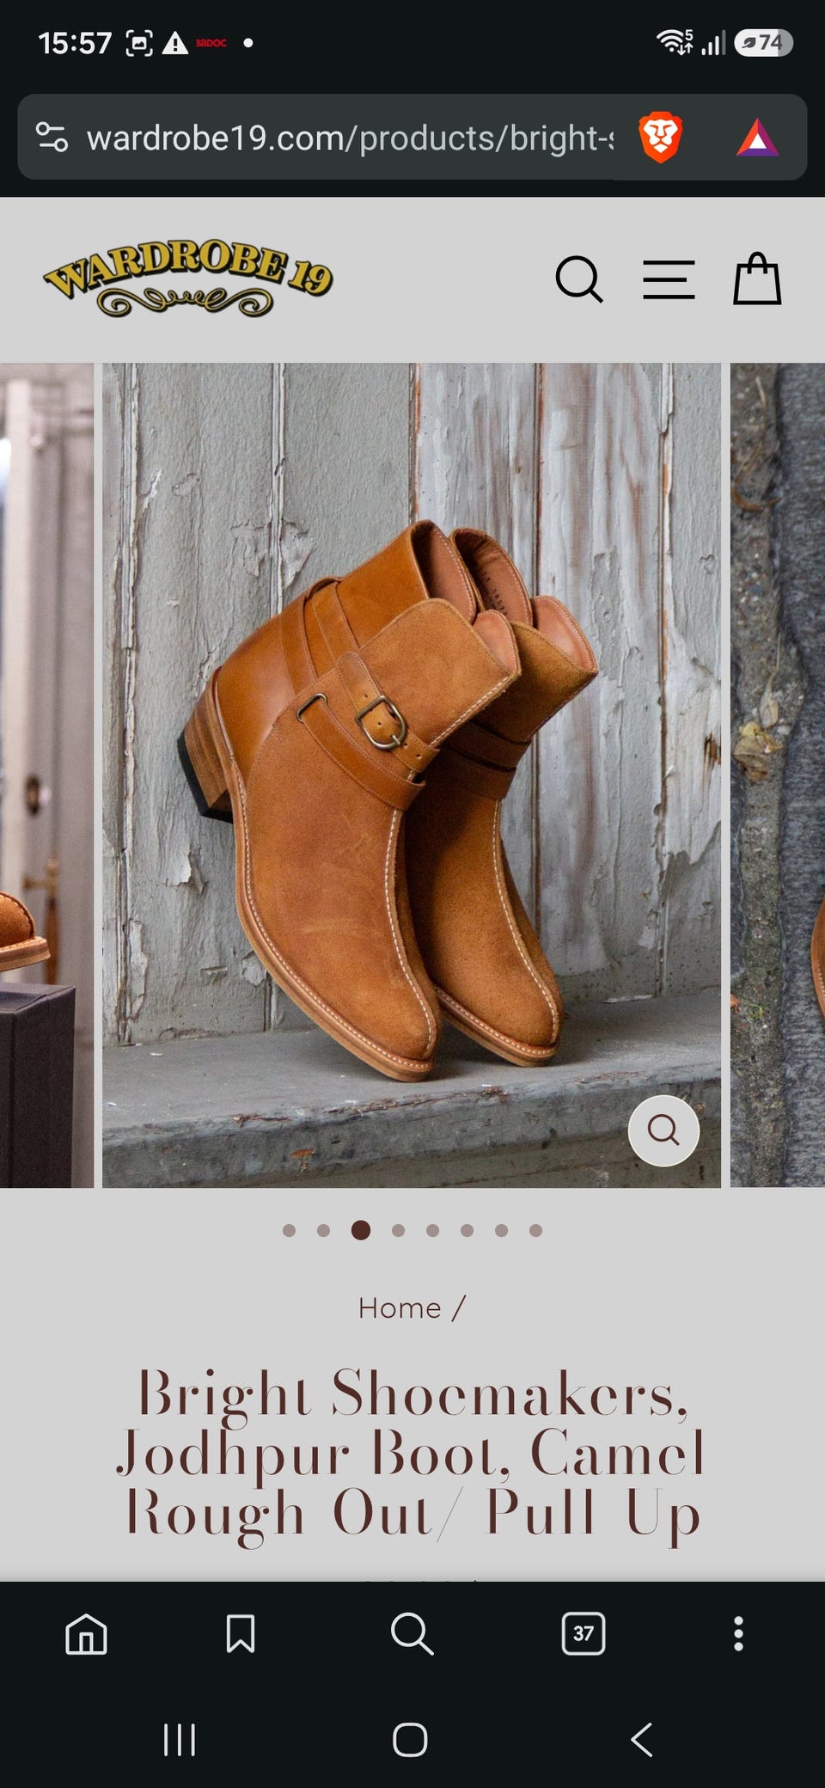This screenshot has width=825, height=1788.
Task: View the shopping bag cart
Action: click(757, 278)
